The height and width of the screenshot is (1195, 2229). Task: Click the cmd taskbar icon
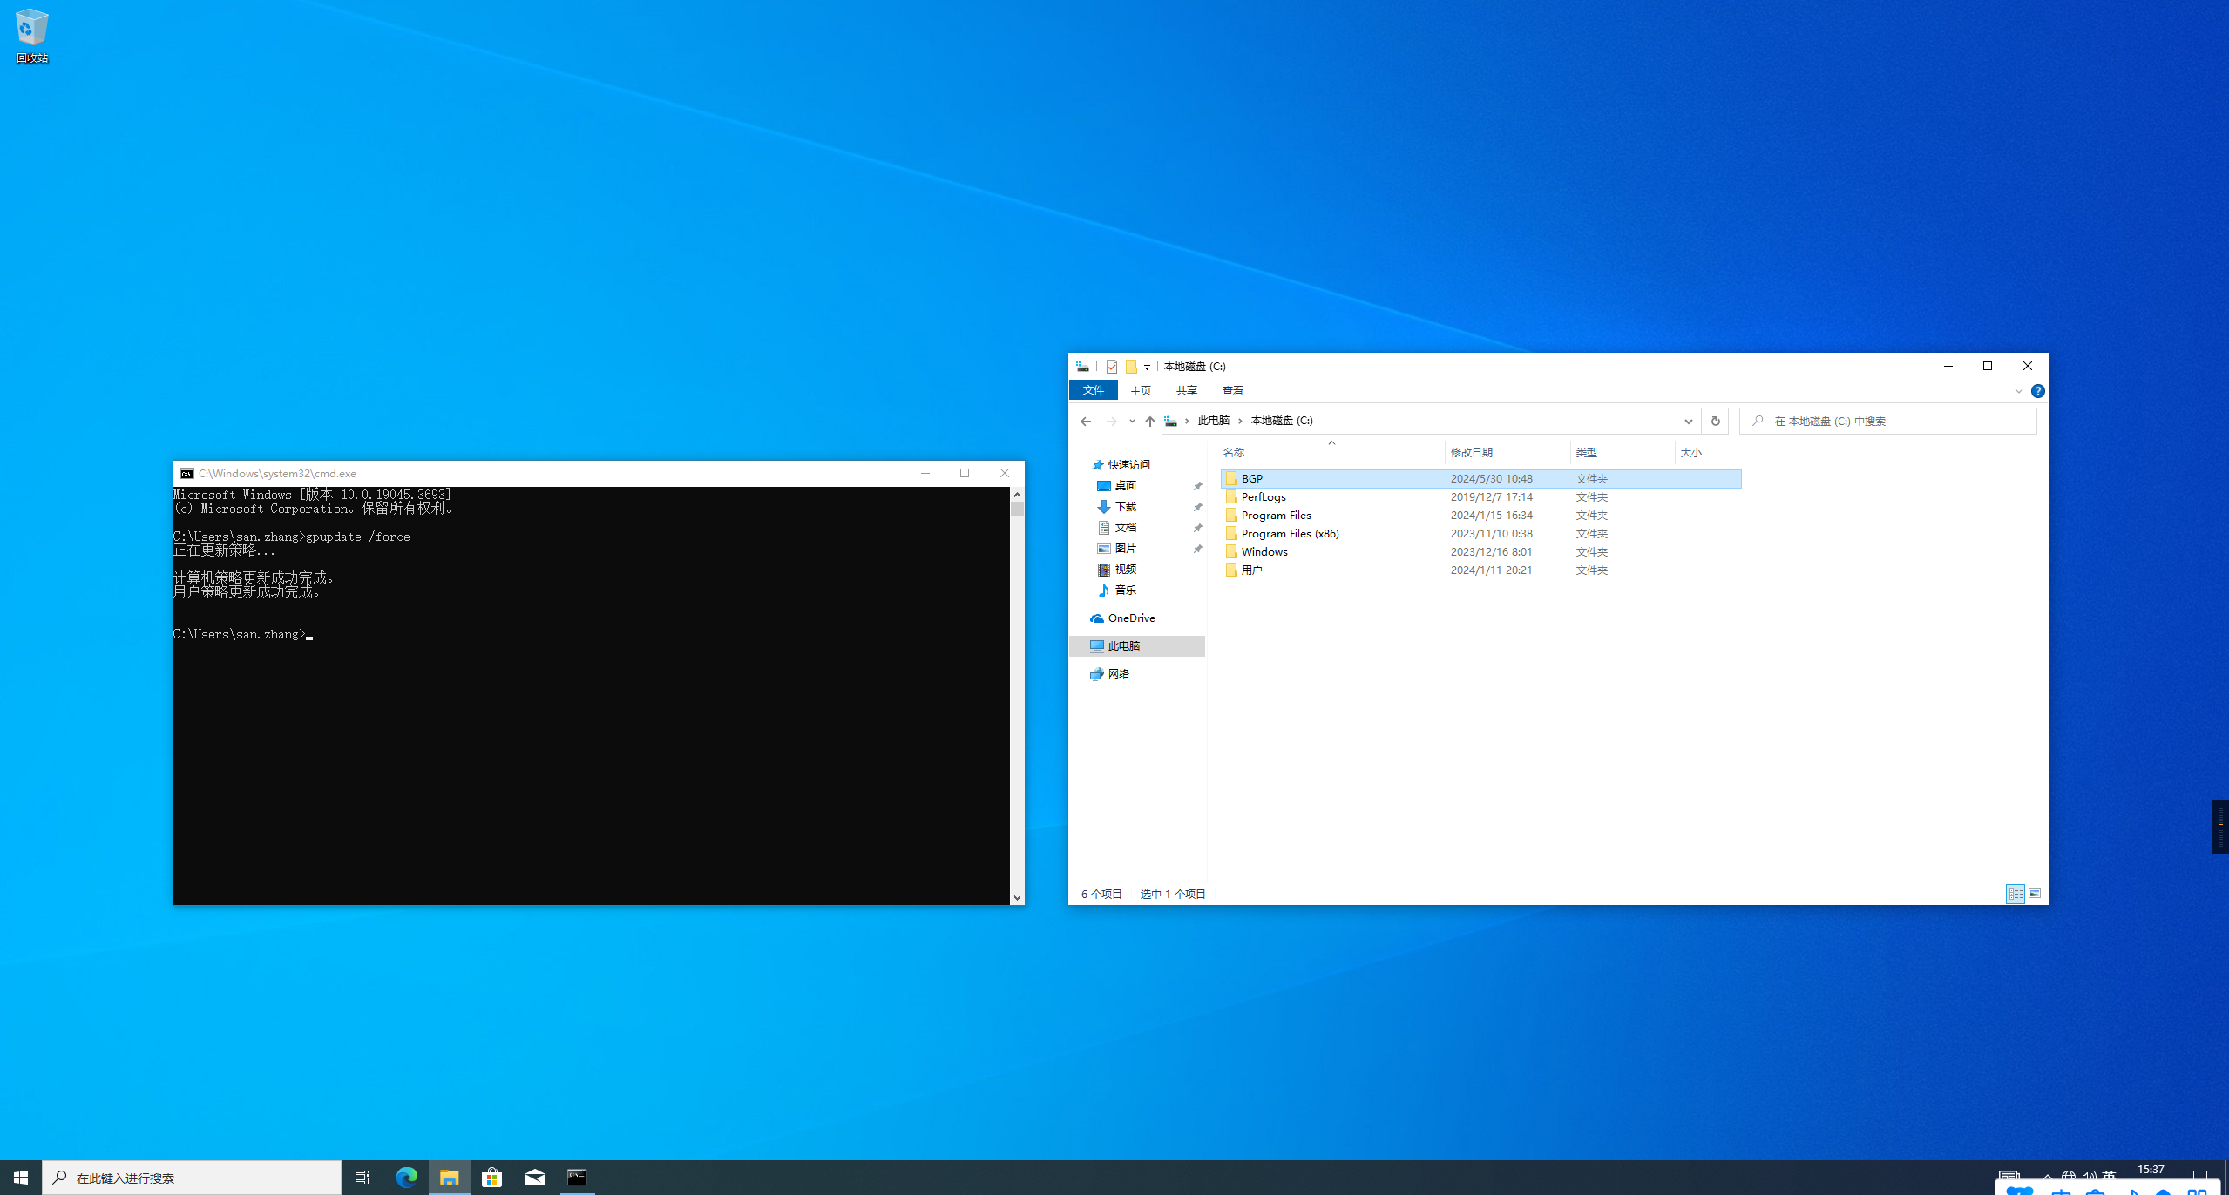point(577,1178)
